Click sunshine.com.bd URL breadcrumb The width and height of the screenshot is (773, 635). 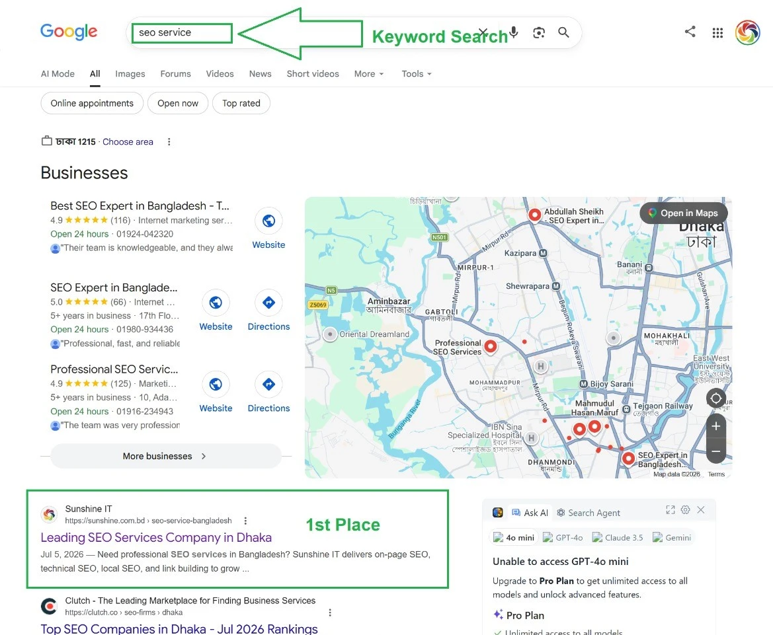pos(148,521)
